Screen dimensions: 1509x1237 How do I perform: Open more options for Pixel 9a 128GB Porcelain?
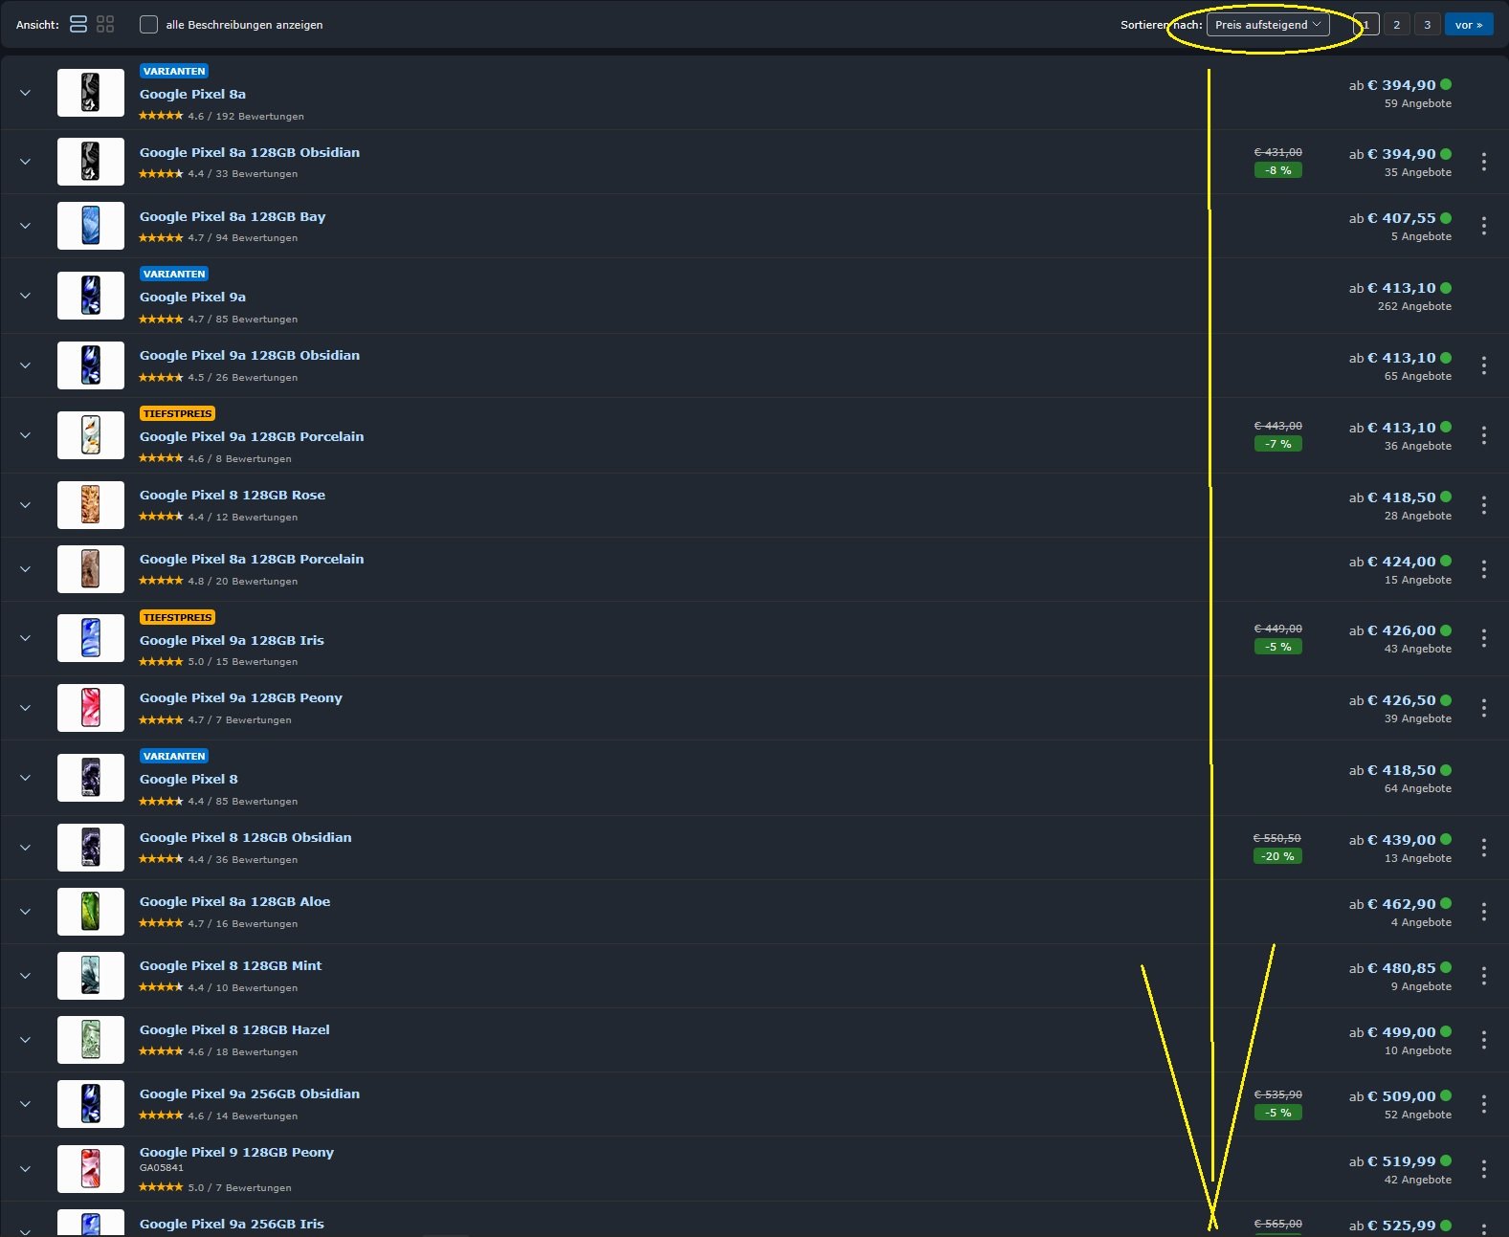click(x=1484, y=435)
